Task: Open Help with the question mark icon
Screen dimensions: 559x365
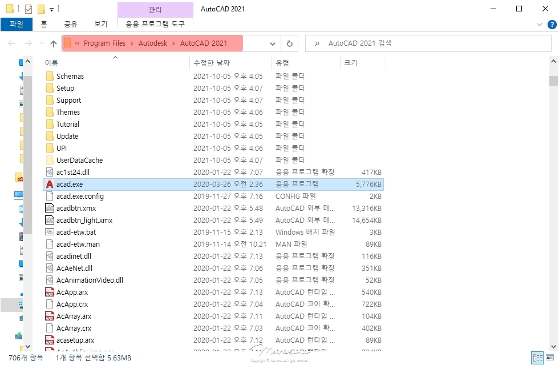Action: pos(552,25)
